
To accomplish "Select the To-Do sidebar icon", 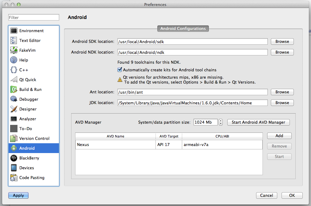I will [x=13, y=129].
